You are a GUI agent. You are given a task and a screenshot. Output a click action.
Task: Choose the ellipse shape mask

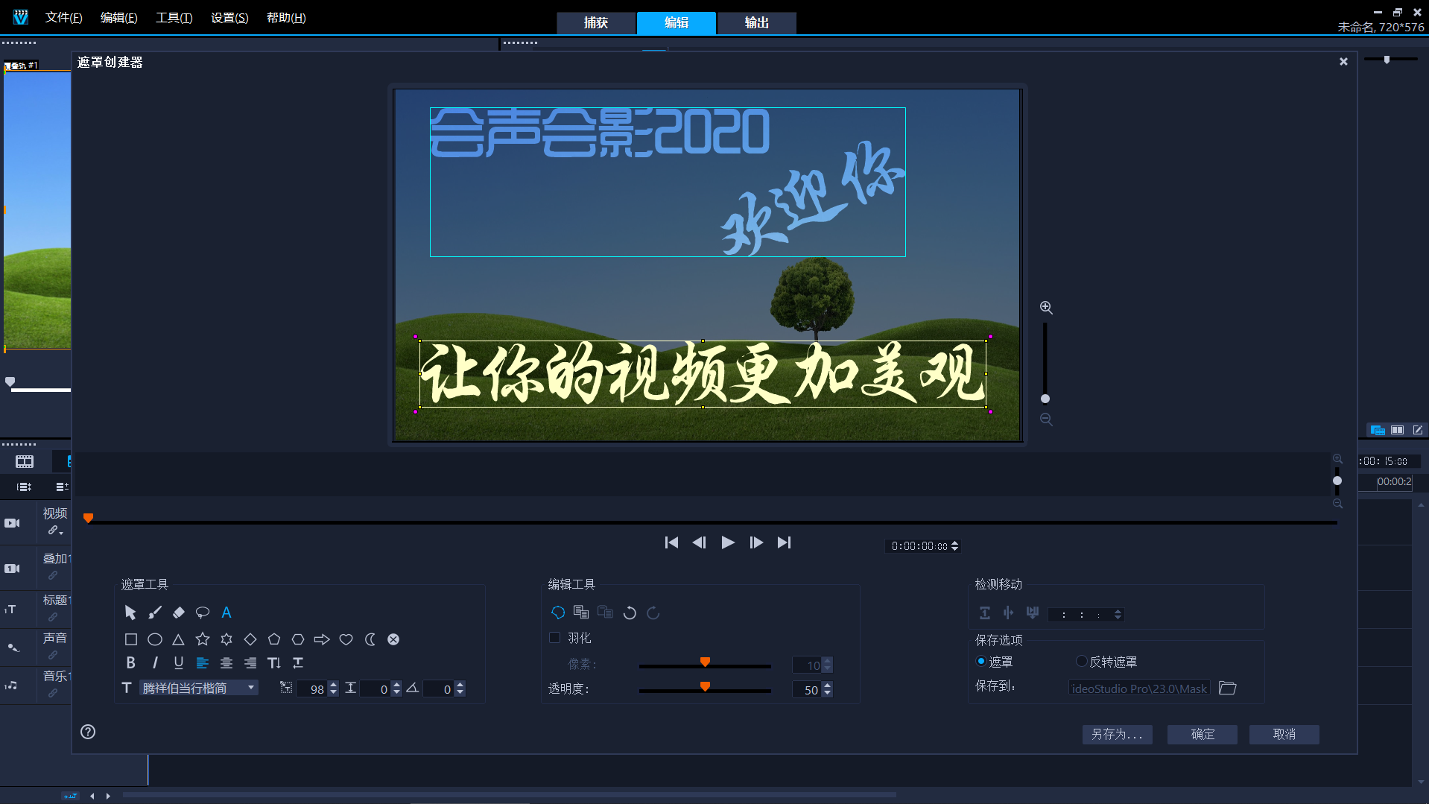point(155,639)
